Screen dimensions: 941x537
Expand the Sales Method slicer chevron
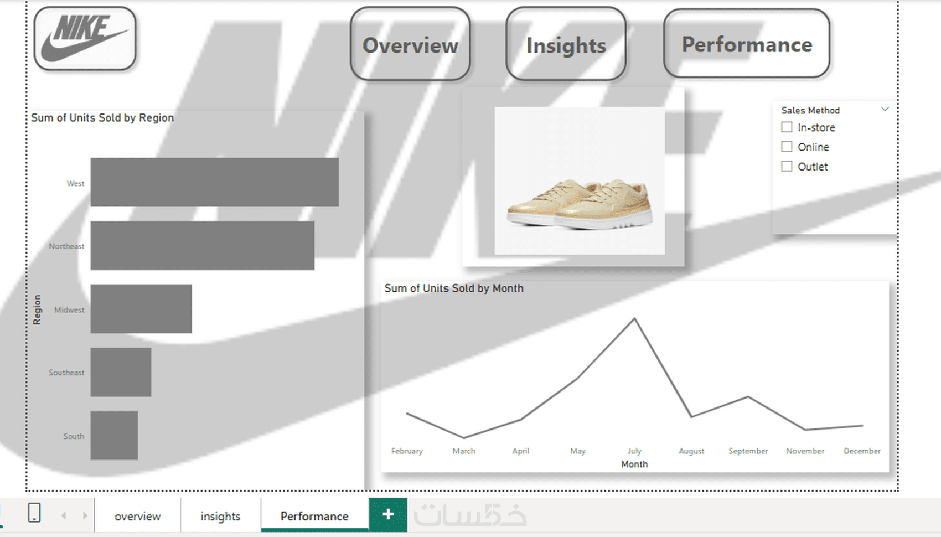(885, 109)
